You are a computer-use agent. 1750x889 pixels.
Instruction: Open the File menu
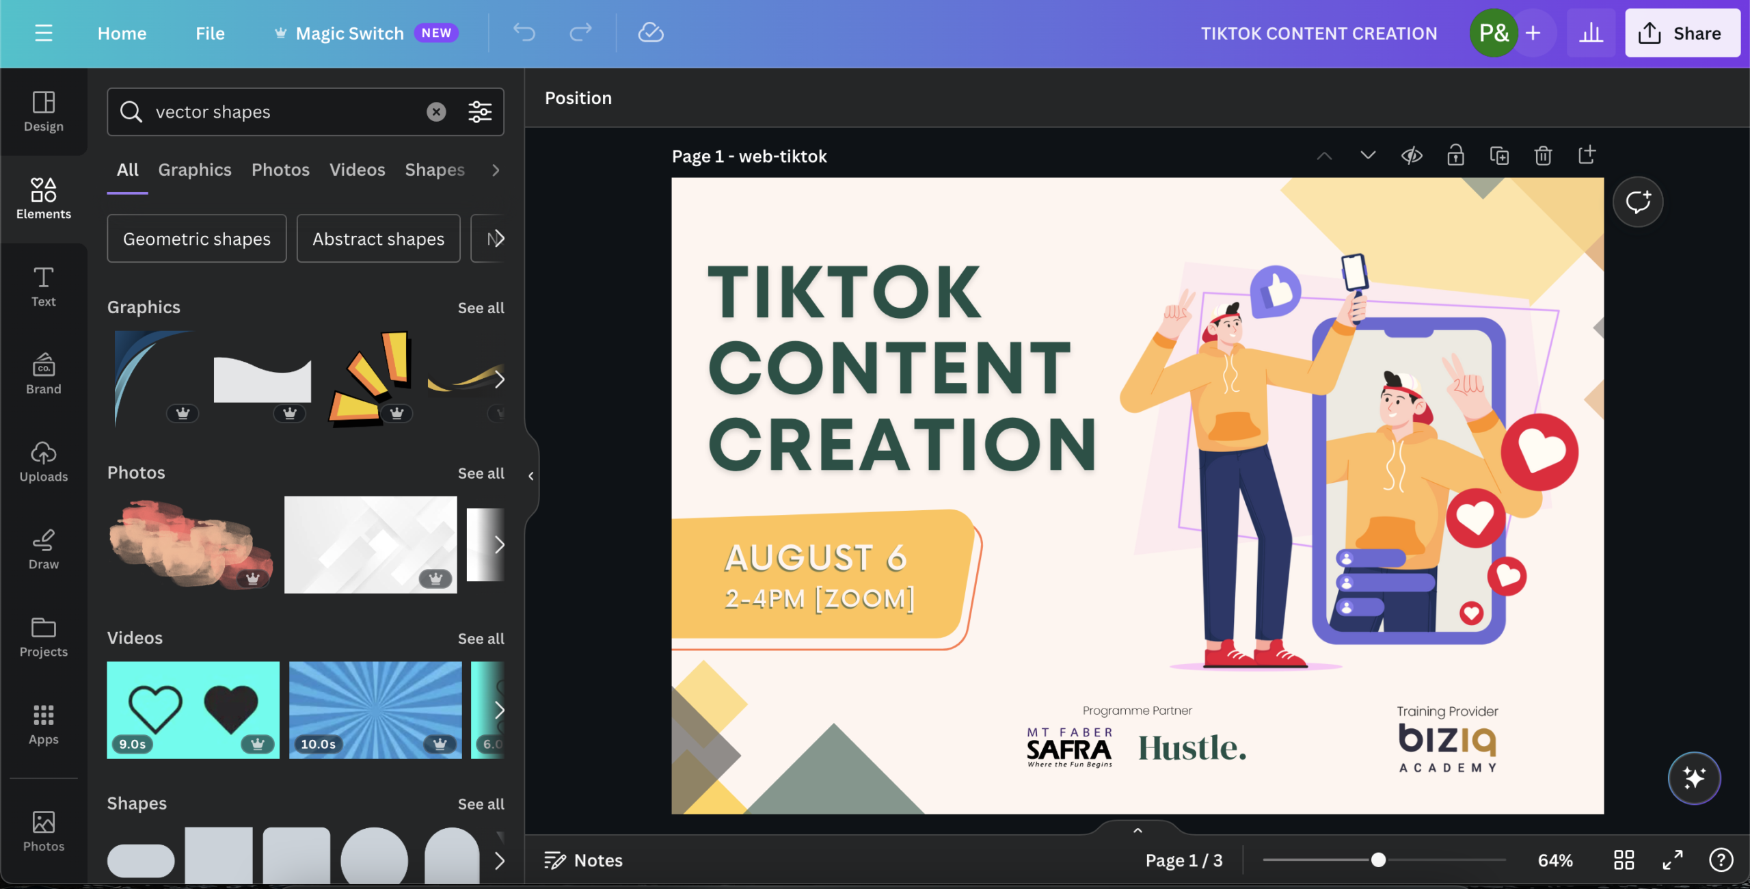(x=210, y=31)
